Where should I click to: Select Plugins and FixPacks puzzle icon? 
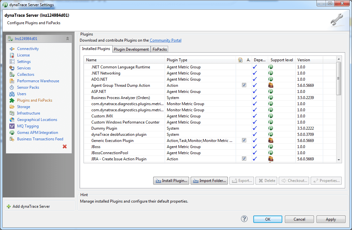pyautogui.click(x=12, y=100)
